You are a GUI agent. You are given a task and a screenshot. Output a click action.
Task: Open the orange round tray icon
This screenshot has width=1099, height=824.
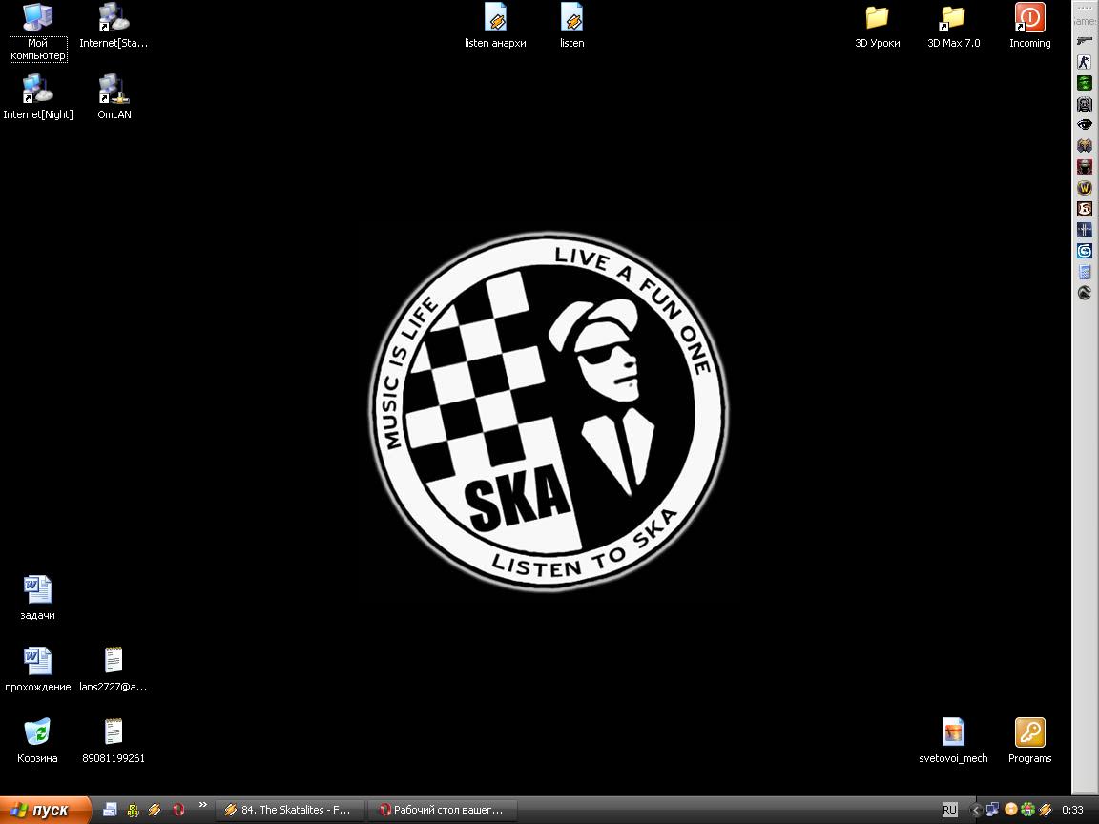[1010, 810]
